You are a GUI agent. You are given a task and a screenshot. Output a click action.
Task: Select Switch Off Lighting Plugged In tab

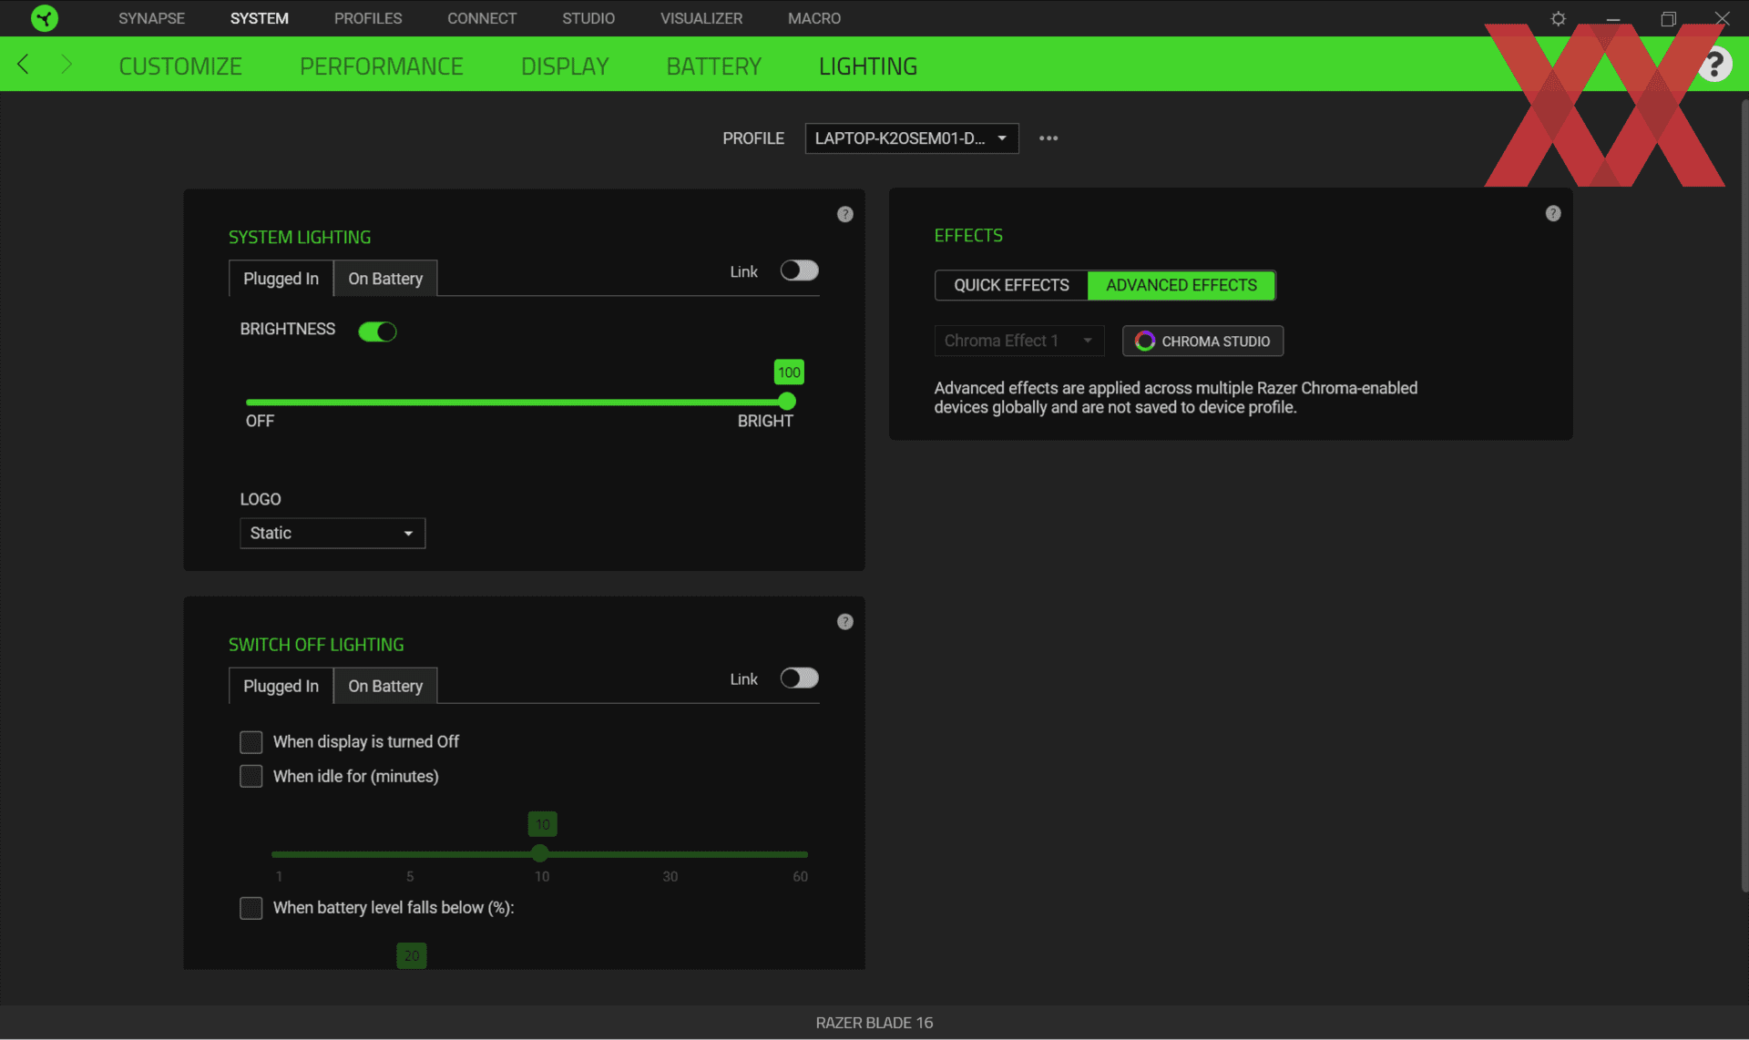click(x=281, y=685)
